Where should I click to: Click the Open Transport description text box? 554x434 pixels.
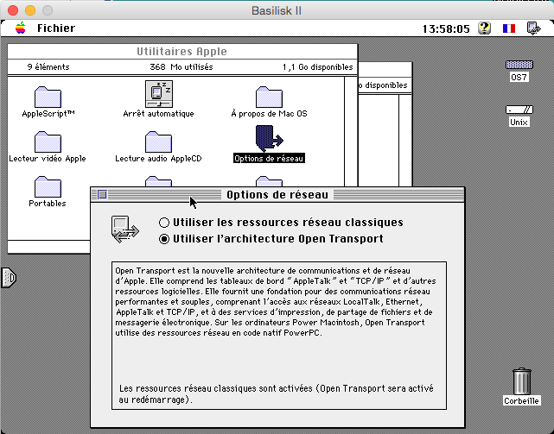point(279,336)
